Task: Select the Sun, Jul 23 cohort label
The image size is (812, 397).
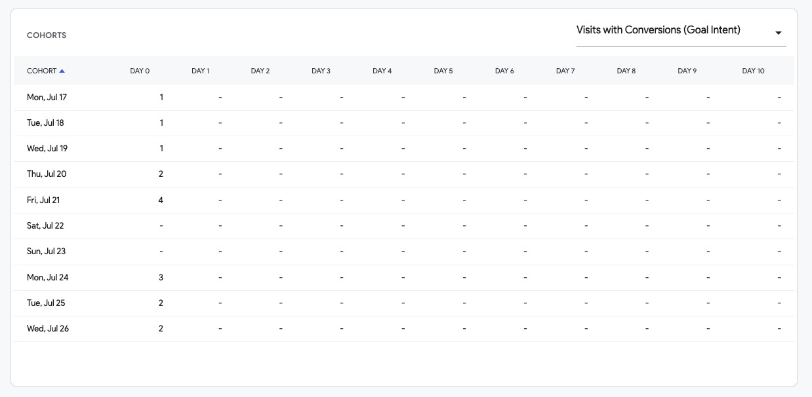Action: 47,252
